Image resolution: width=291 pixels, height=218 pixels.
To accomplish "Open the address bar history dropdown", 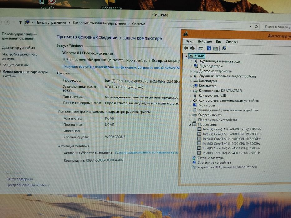I will (250, 26).
